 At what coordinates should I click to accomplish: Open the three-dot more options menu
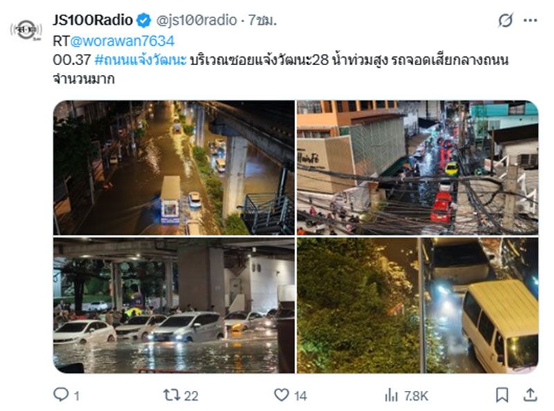click(530, 21)
